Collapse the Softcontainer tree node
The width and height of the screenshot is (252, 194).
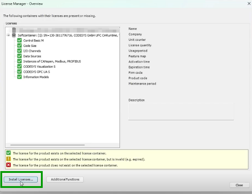coord(8,35)
